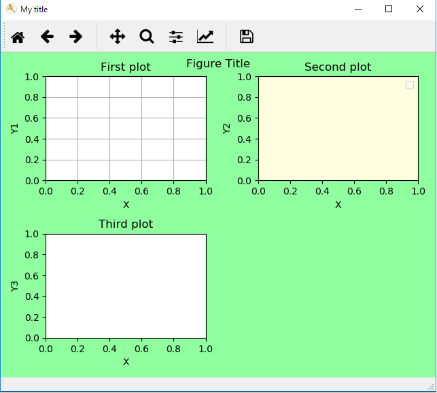437x393 pixels.
Task: Click the X label under First plot
Action: (x=126, y=205)
